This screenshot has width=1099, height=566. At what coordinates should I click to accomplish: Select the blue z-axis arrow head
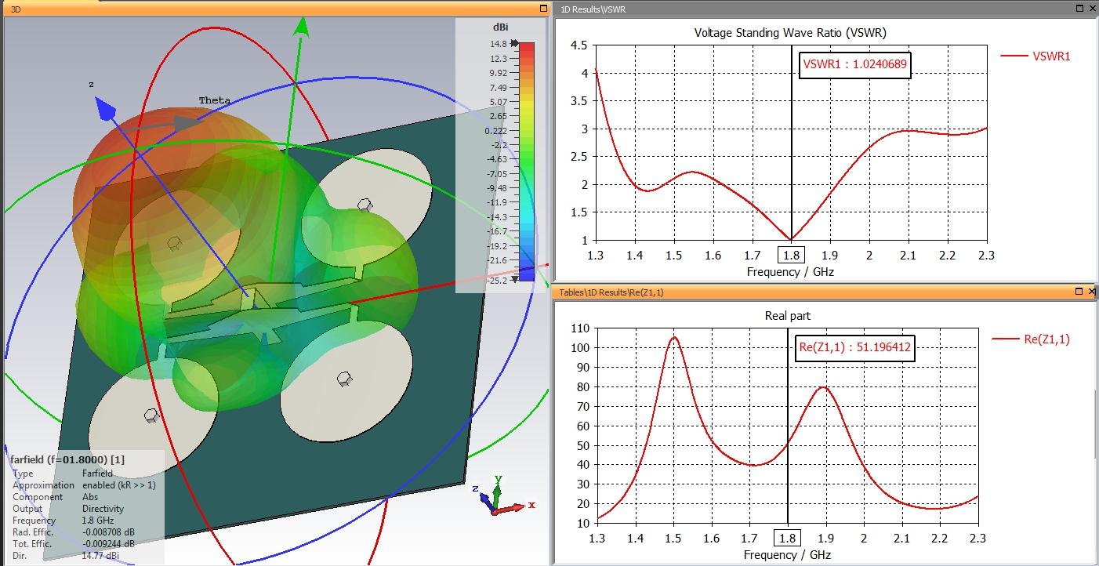105,107
